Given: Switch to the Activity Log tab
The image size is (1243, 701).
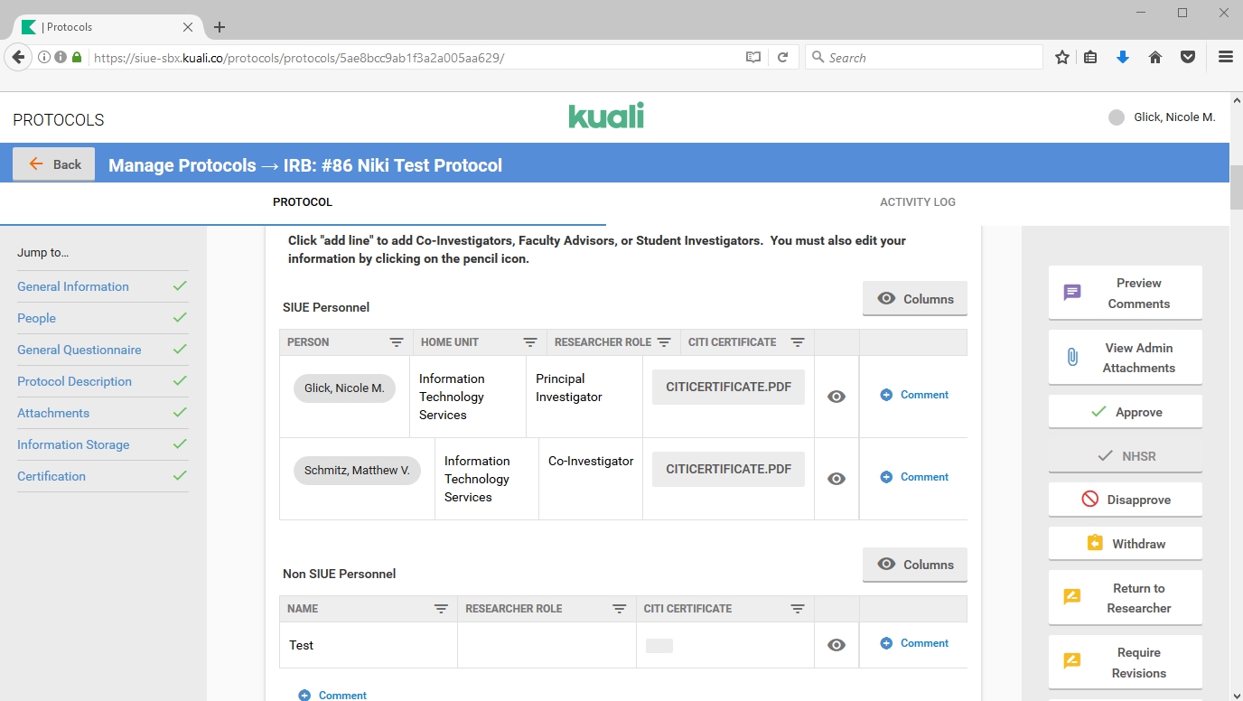Looking at the screenshot, I should point(917,202).
